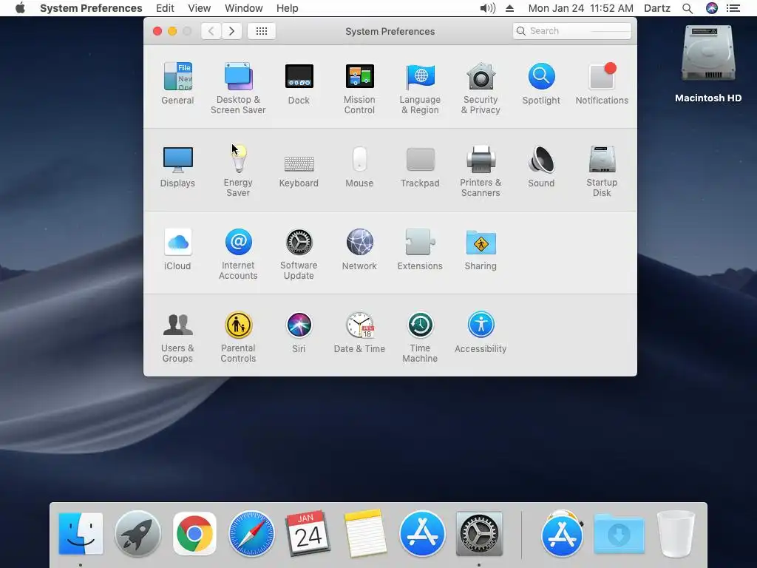Open the Window menu
757x568 pixels.
click(x=243, y=8)
